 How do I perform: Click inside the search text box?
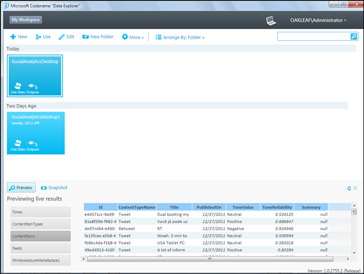pos(313,36)
